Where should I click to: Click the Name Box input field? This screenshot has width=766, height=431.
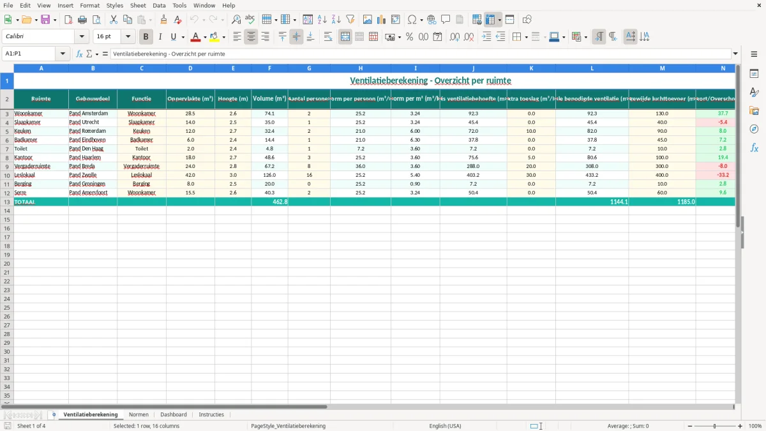[x=30, y=54]
